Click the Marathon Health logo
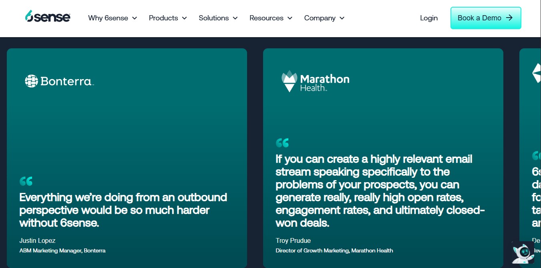This screenshot has height=268, width=541. coord(315,81)
